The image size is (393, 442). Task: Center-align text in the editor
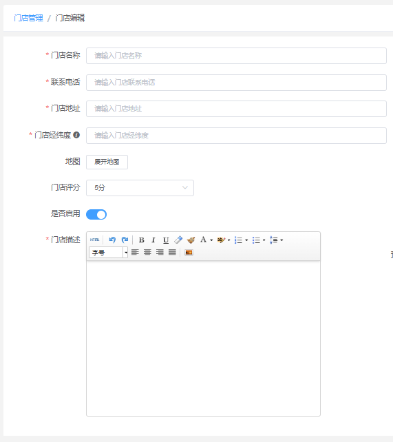pos(147,252)
